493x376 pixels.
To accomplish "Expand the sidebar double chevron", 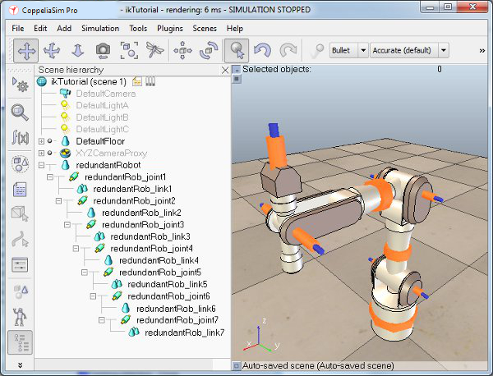I will (20, 365).
